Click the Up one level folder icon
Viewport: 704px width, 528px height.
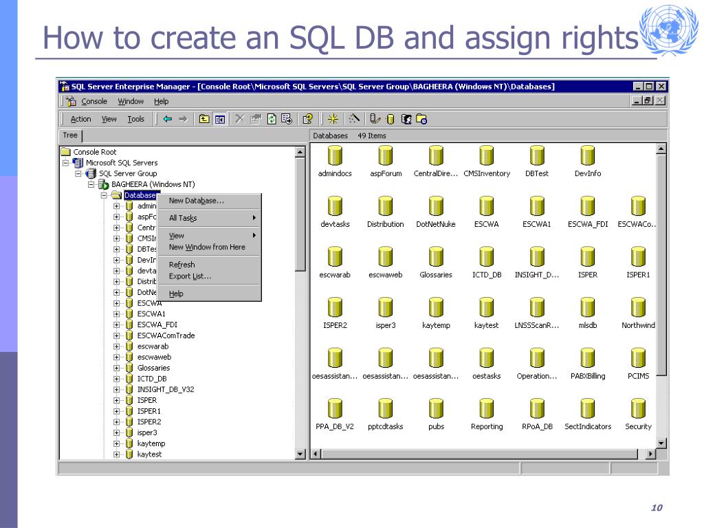[204, 119]
